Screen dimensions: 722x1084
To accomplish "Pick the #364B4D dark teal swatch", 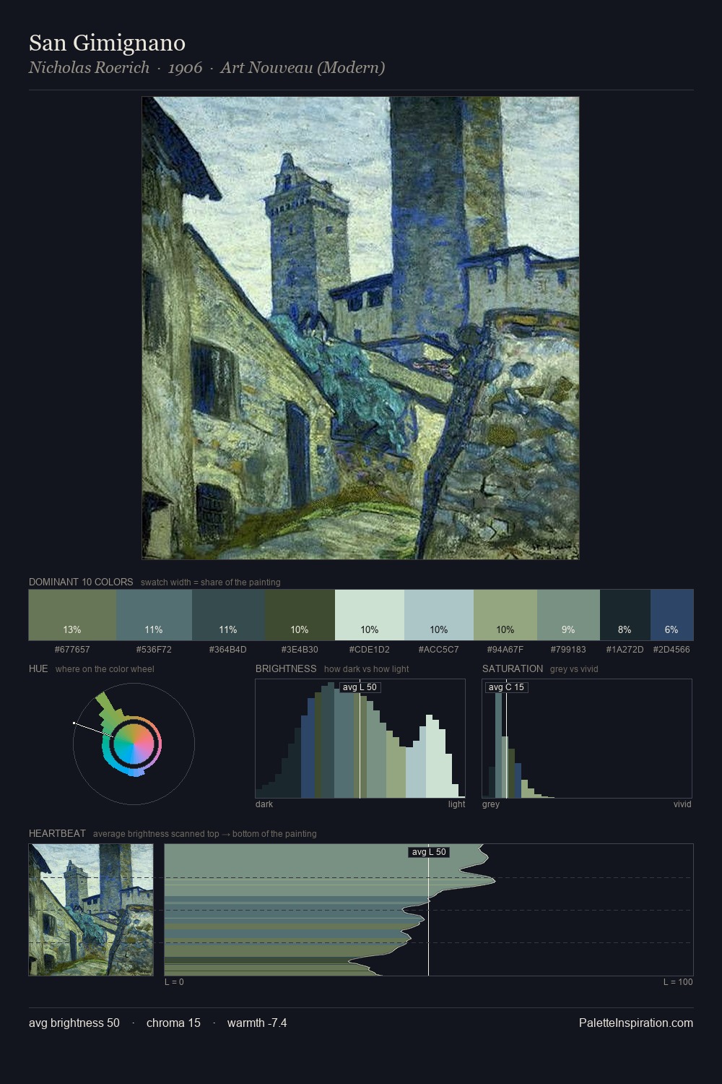I will pos(228,615).
